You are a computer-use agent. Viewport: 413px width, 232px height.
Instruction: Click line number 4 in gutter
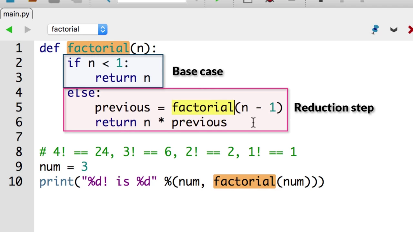click(19, 93)
